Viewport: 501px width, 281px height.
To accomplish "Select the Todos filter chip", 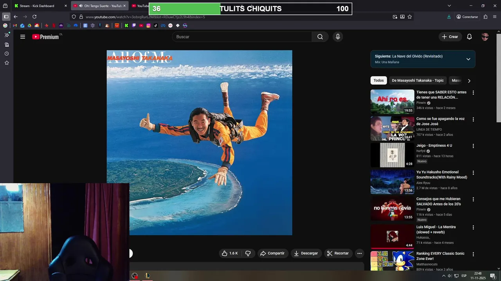I will tap(378, 80).
